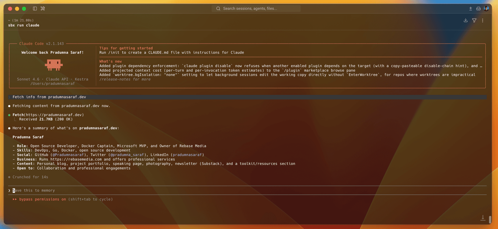498x229 pixels.
Task: Select the 'Fetch info from pradumnasaraf.dev' prompt row
Action: point(247,97)
